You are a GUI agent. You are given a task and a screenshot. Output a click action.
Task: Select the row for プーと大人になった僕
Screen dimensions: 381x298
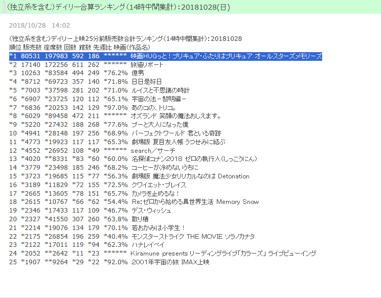(x=99, y=125)
